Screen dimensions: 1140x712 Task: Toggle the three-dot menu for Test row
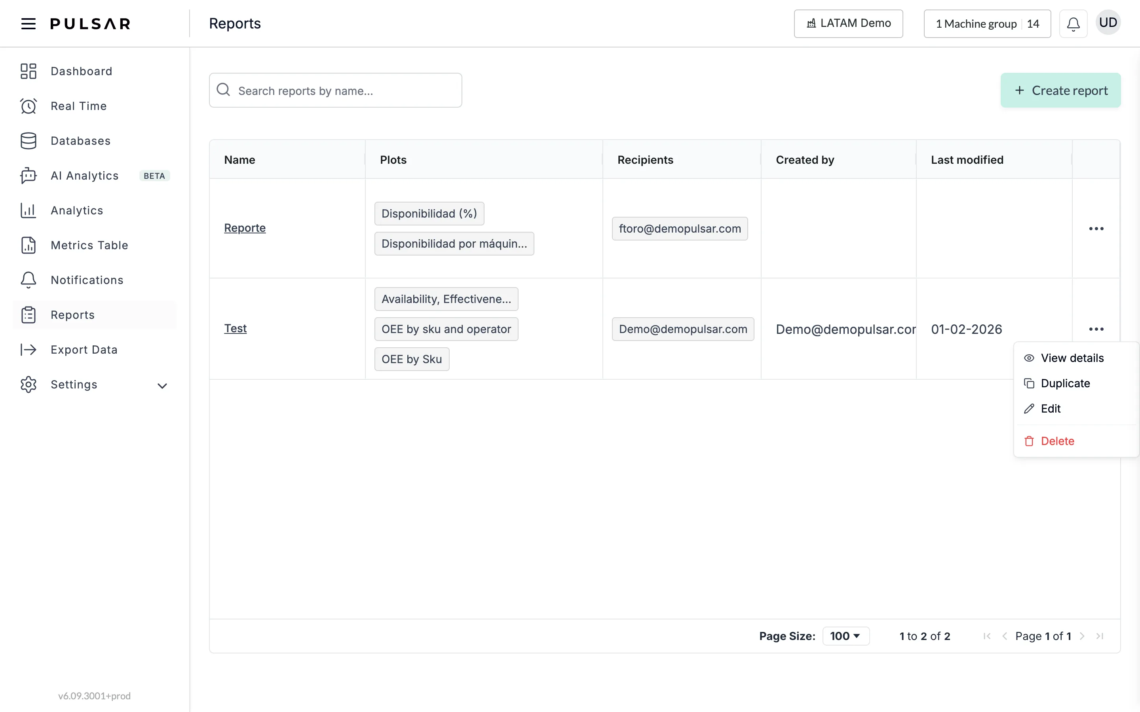click(1096, 329)
